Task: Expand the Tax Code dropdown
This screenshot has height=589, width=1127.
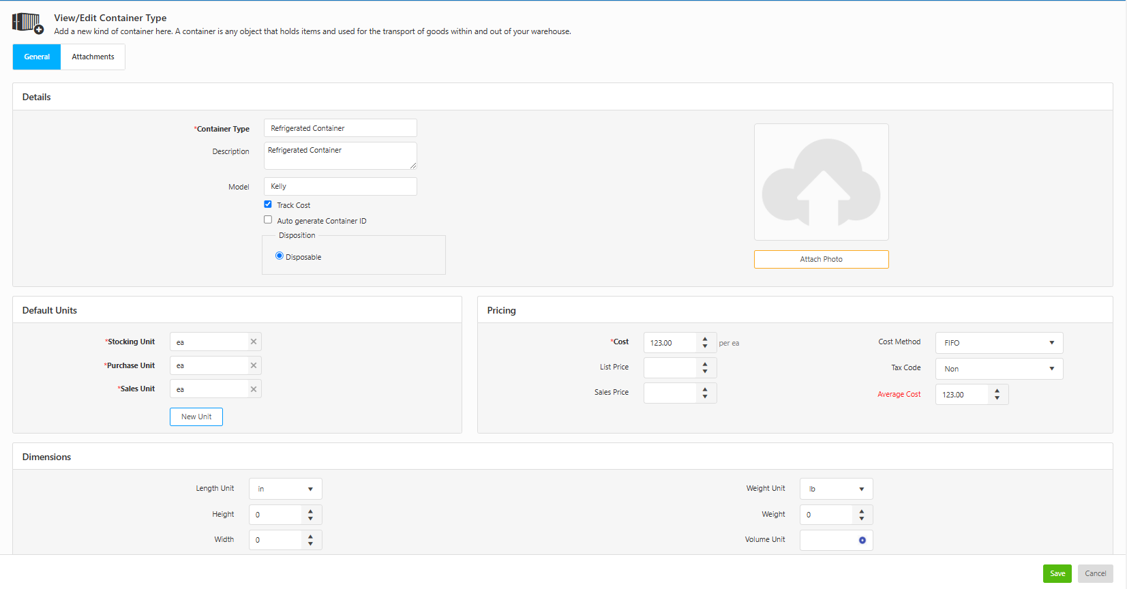Action: click(998, 369)
